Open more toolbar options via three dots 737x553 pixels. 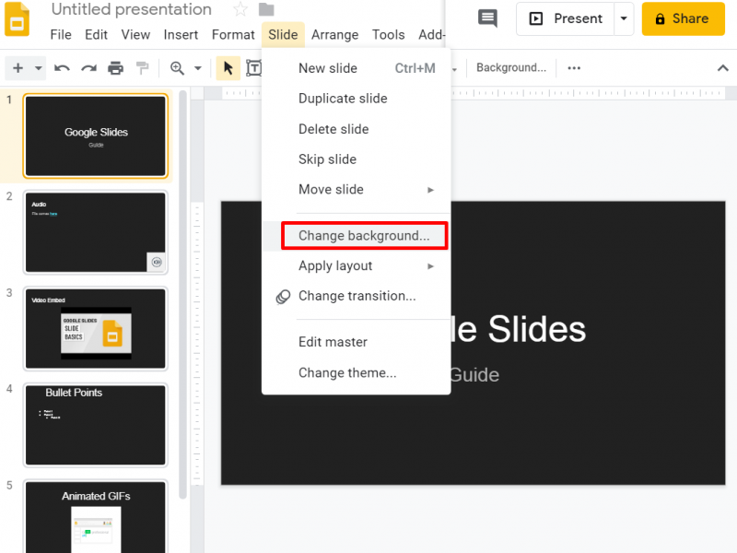[x=574, y=67]
